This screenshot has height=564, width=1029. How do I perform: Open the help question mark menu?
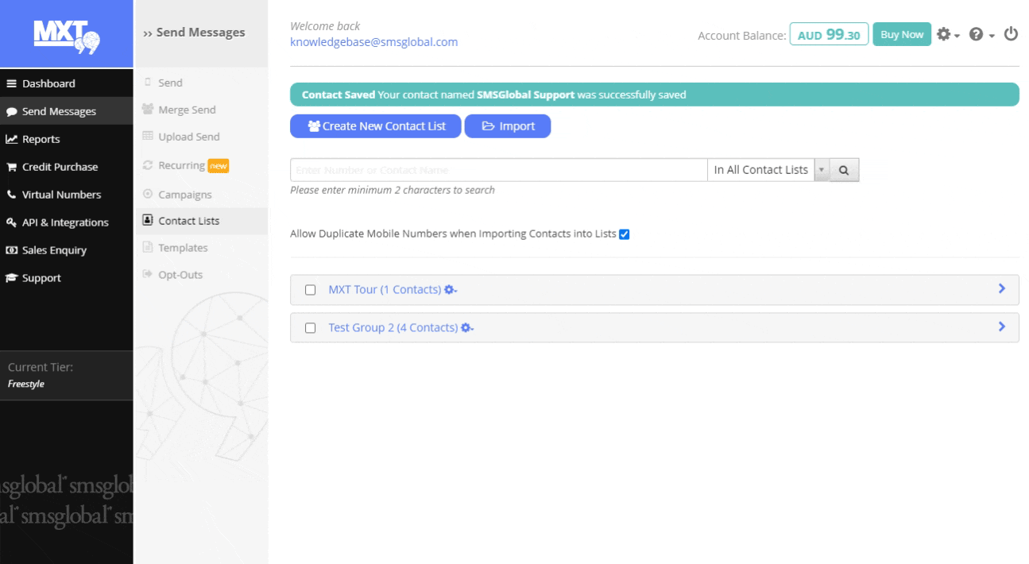(x=981, y=35)
